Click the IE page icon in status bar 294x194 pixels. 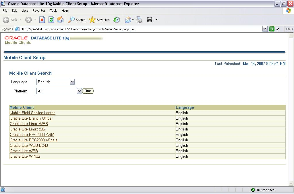tap(3, 190)
